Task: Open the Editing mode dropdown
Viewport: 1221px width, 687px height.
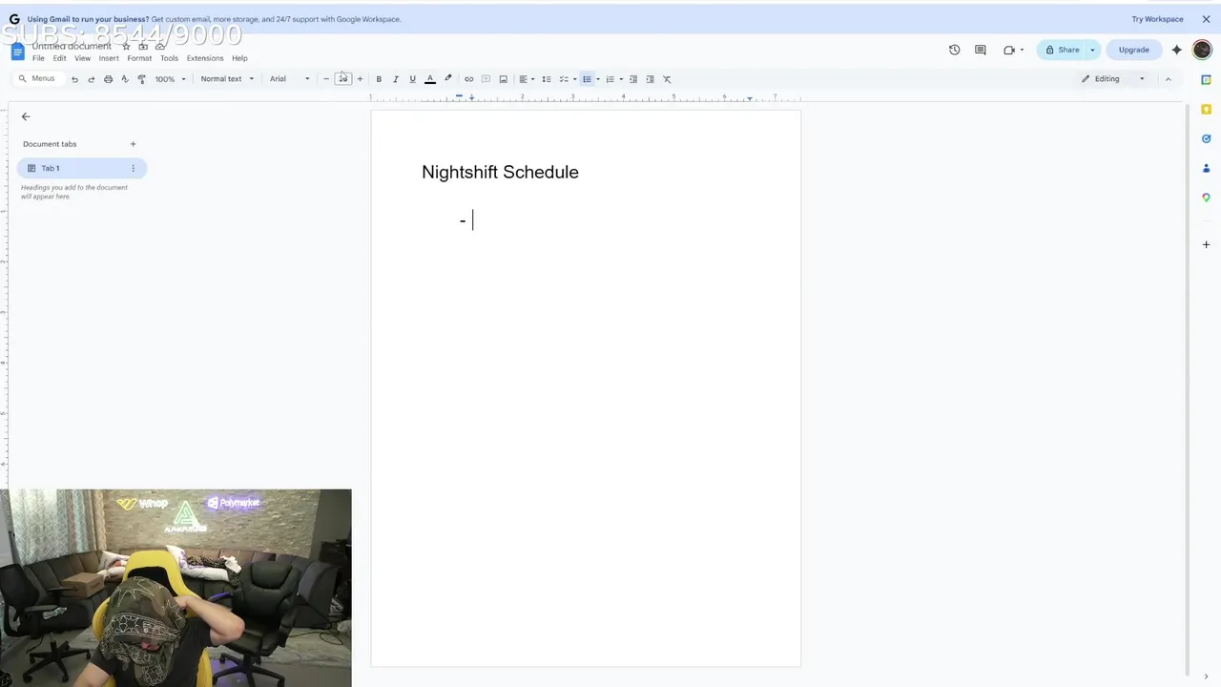Action: 1112,79
